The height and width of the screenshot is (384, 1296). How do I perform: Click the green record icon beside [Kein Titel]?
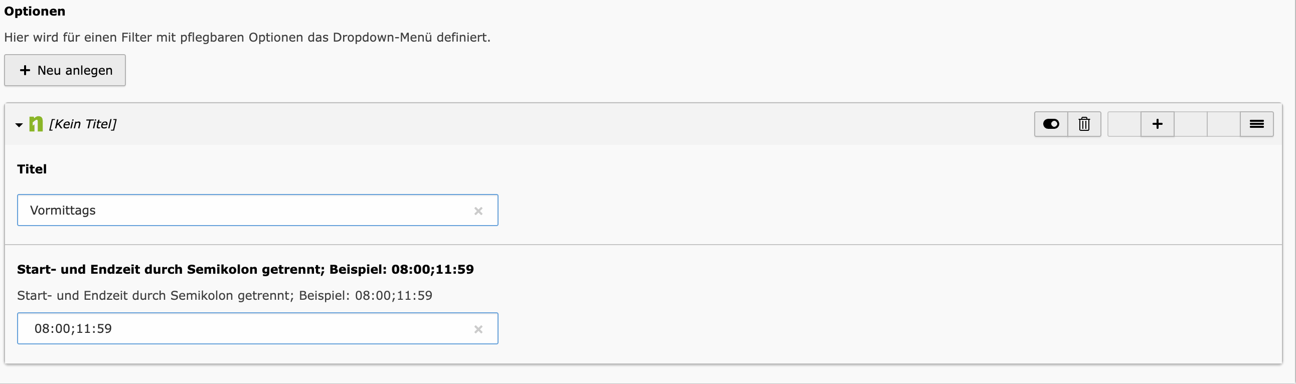click(36, 124)
